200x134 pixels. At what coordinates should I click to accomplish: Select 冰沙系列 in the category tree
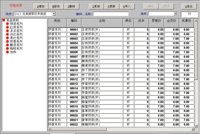click(x=16, y=34)
